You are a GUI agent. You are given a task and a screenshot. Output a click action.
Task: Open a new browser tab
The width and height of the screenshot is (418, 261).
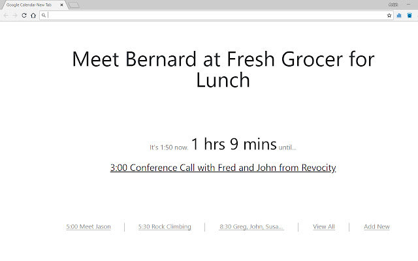pyautogui.click(x=74, y=5)
